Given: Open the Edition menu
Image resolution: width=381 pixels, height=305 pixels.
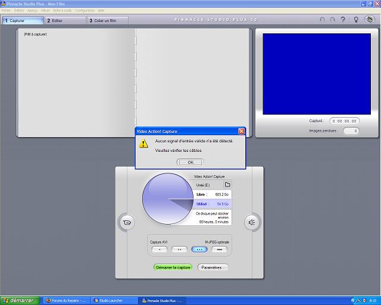Looking at the screenshot, I should [x=19, y=11].
